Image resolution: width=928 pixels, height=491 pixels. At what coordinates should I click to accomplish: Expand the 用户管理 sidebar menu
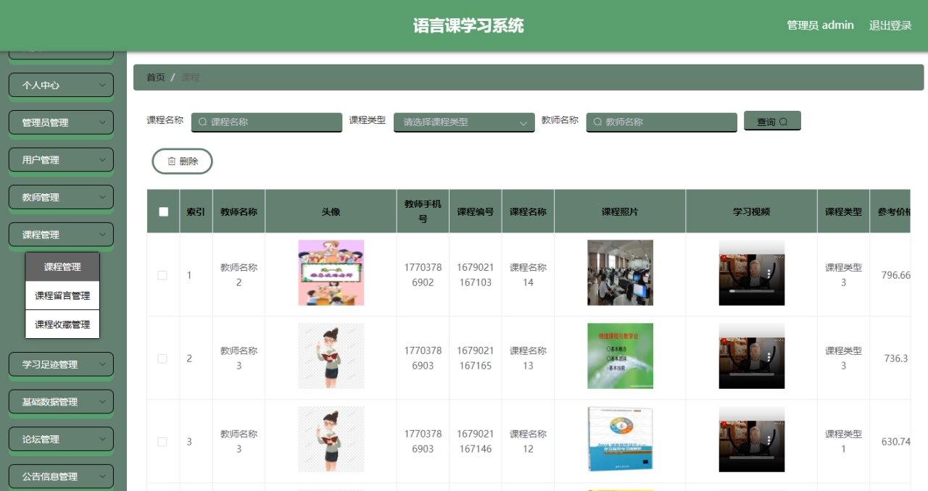pyautogui.click(x=61, y=160)
